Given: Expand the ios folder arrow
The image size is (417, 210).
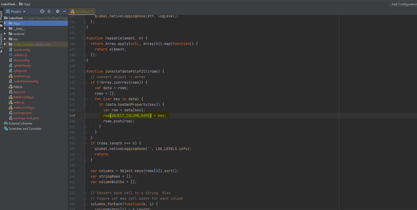Looking at the screenshot, I should [5, 39].
